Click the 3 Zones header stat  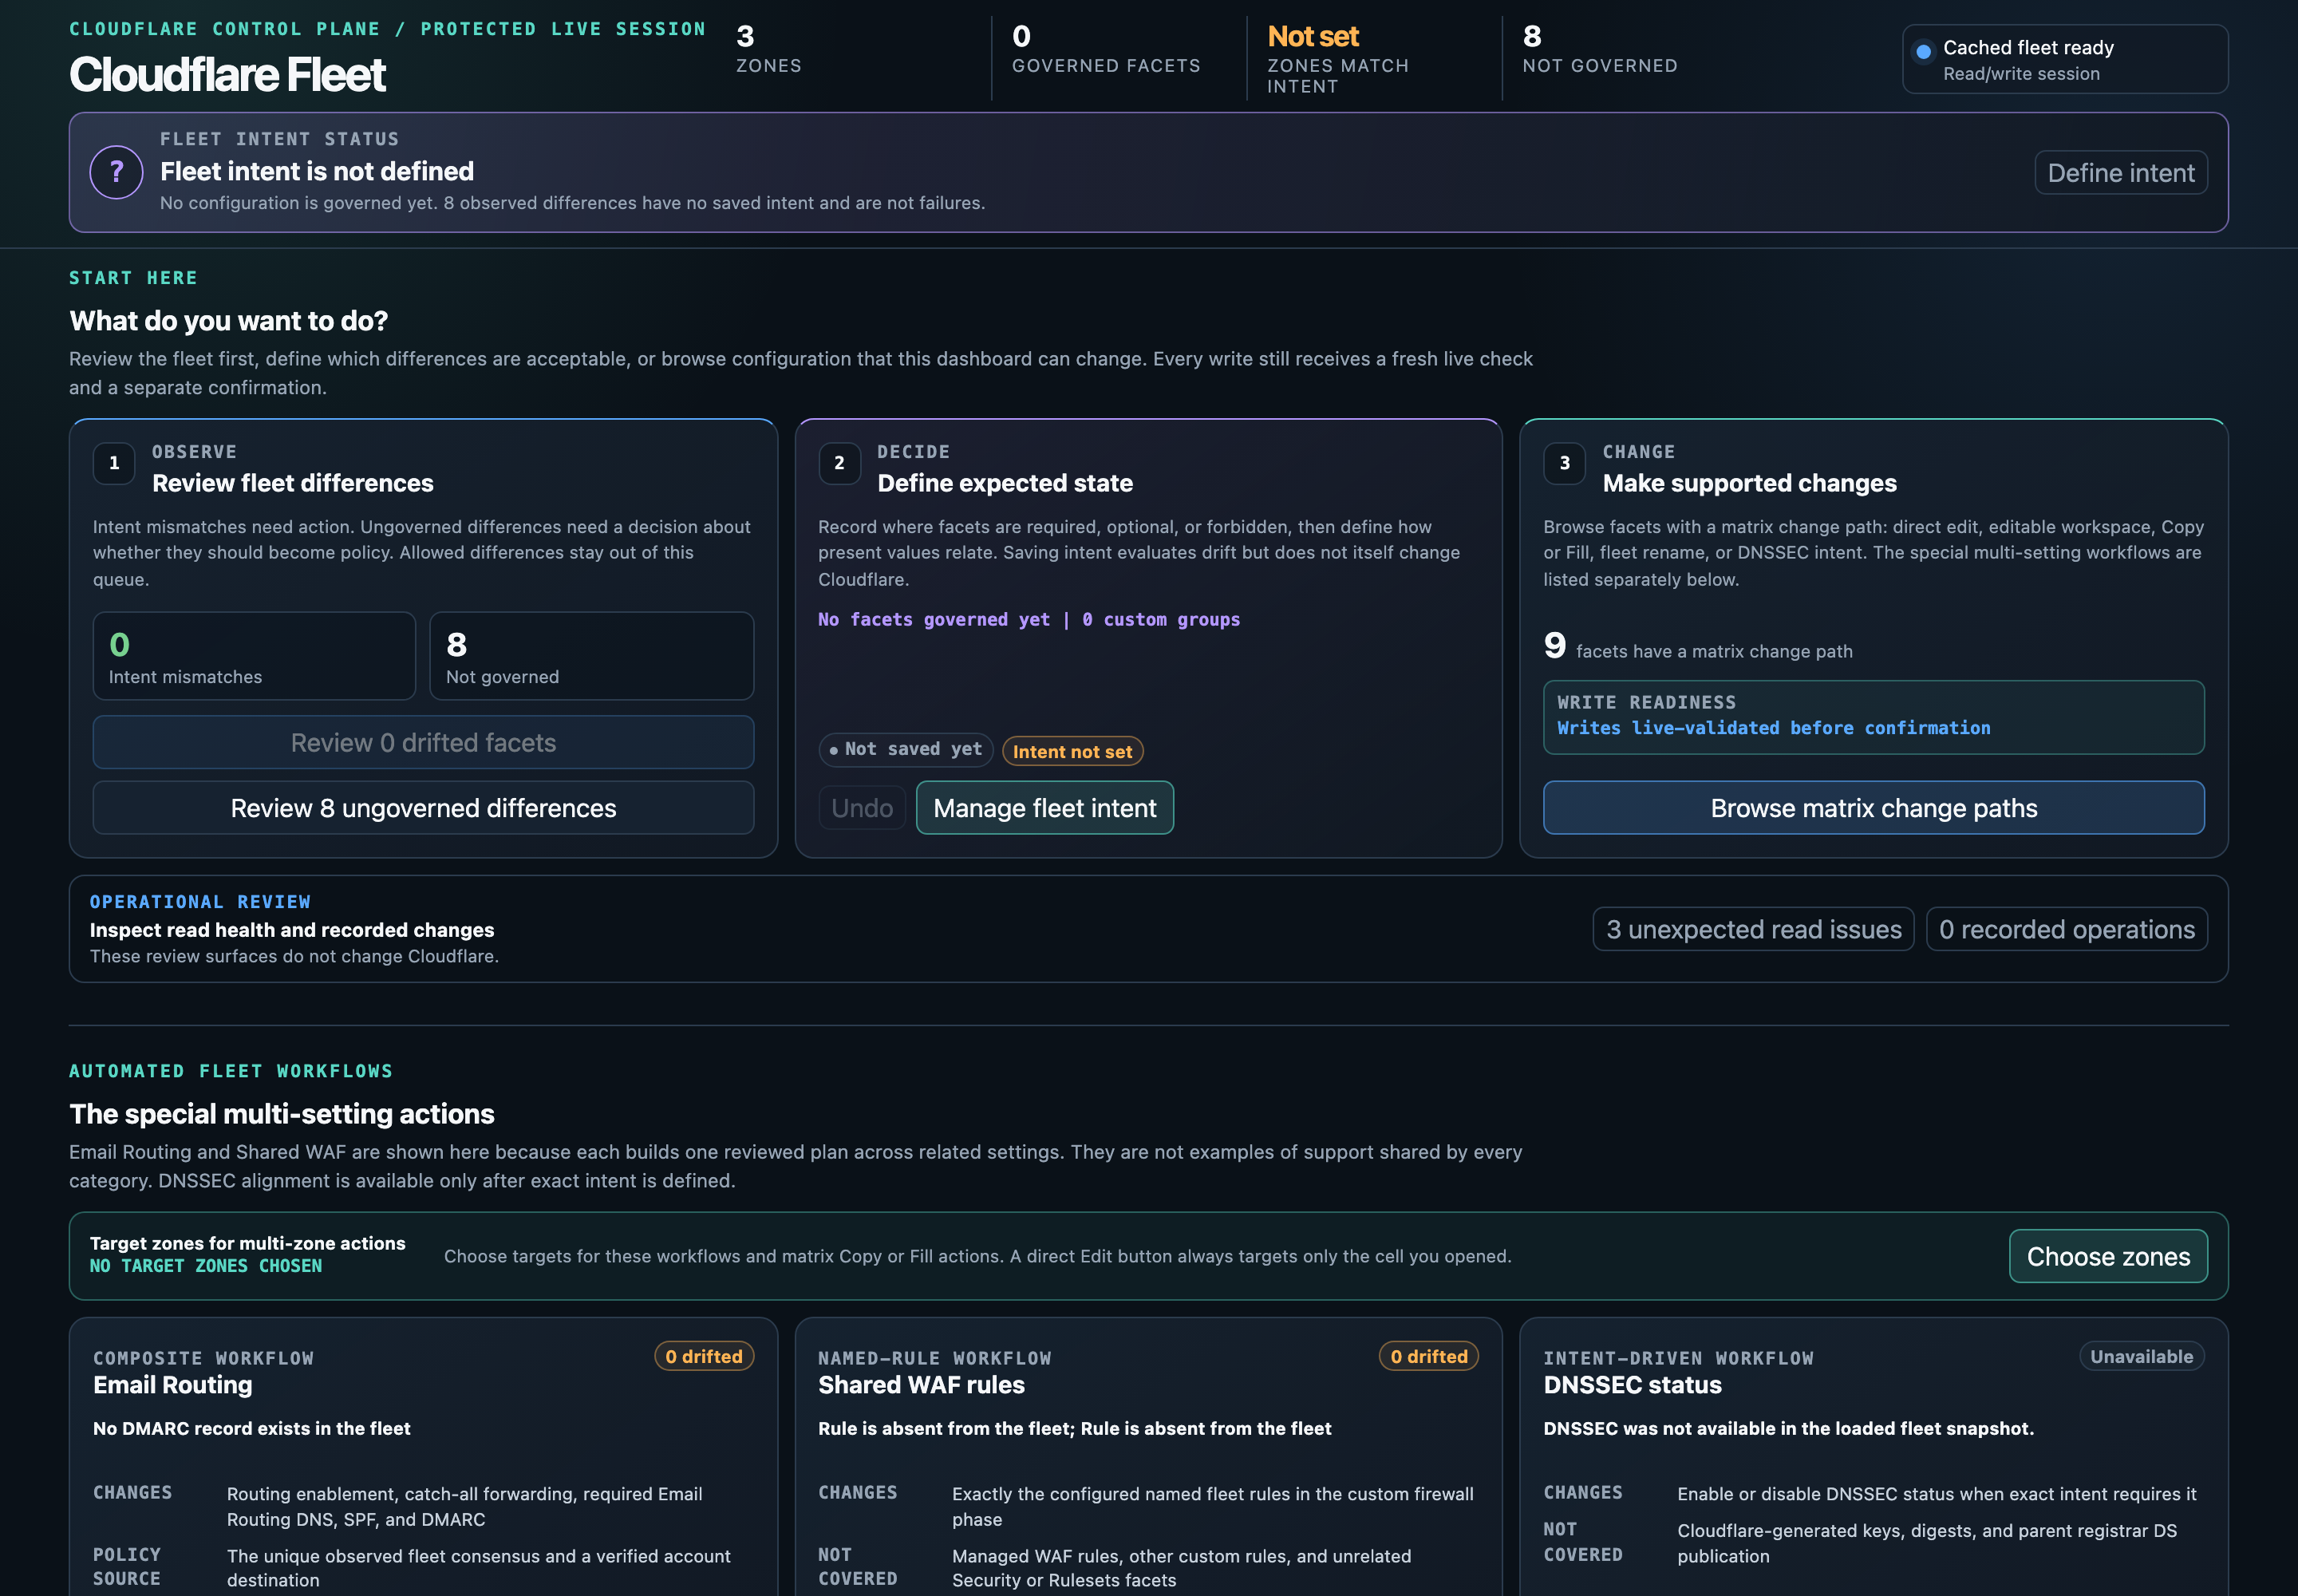pos(769,50)
